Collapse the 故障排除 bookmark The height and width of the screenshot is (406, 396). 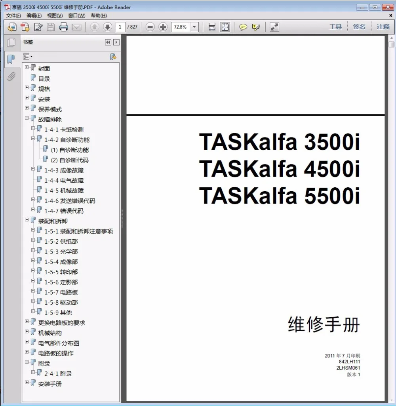pos(27,118)
